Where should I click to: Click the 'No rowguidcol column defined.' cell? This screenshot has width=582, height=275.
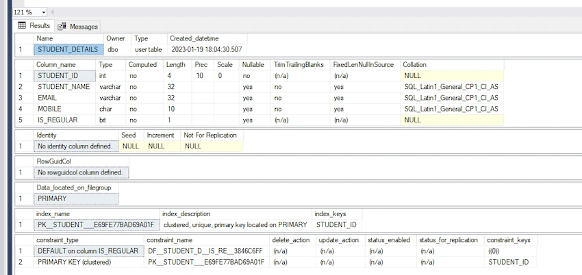click(x=81, y=172)
